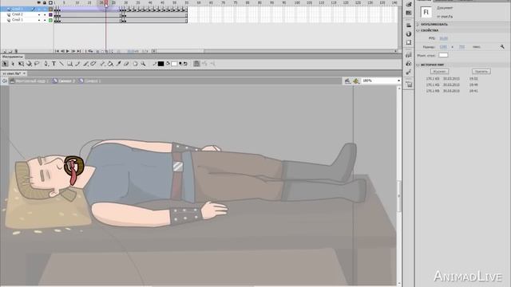Toggle Snap to Objects magnet option
511x287 pixels.
coord(196,64)
